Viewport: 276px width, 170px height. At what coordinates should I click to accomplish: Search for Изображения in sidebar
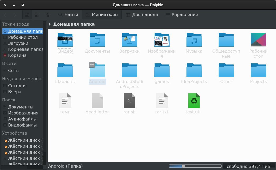pyautogui.click(x=23, y=113)
